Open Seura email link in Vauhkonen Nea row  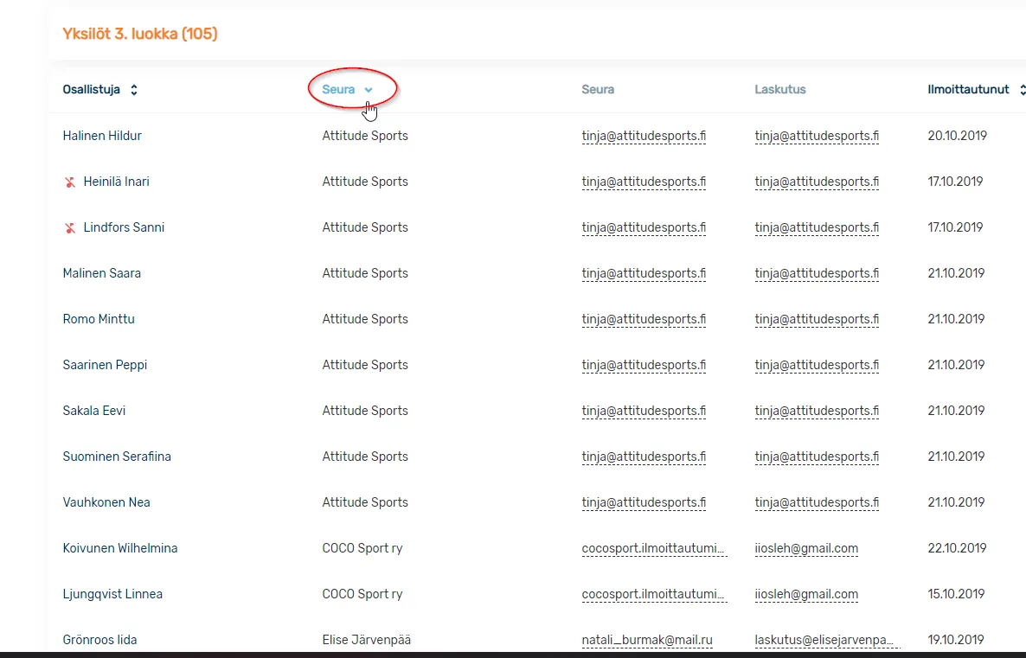(644, 502)
